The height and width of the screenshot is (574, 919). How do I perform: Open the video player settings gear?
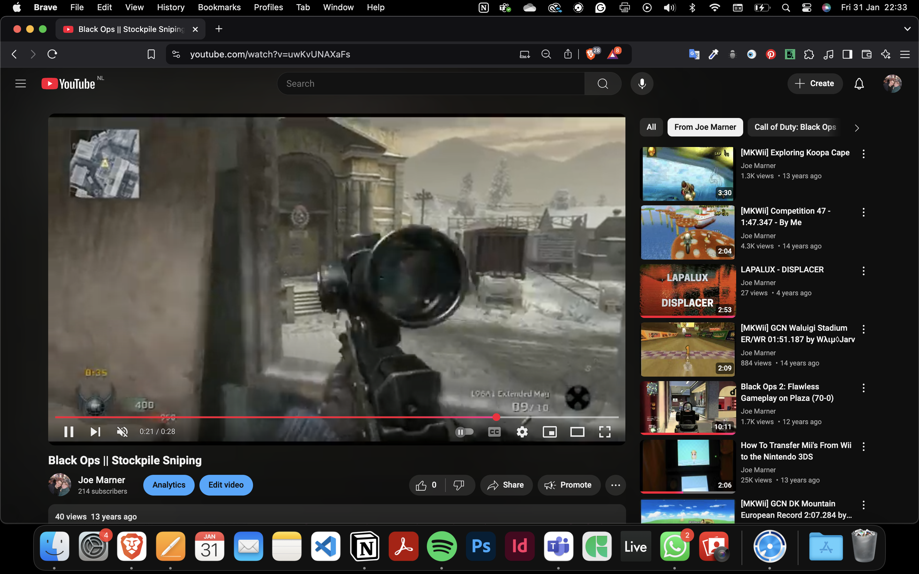point(522,432)
